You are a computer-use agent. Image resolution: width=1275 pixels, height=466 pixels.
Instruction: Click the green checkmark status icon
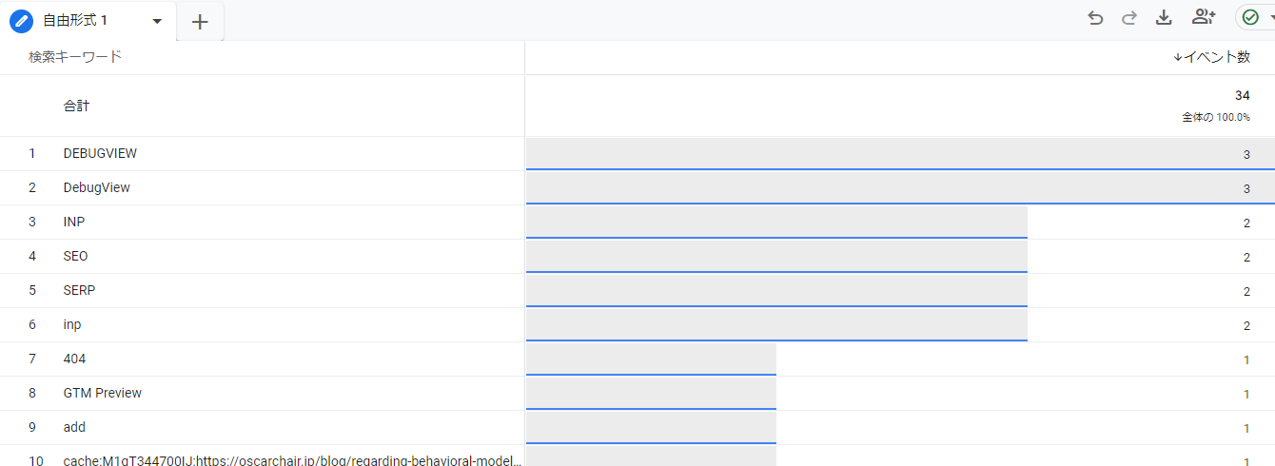click(x=1250, y=17)
